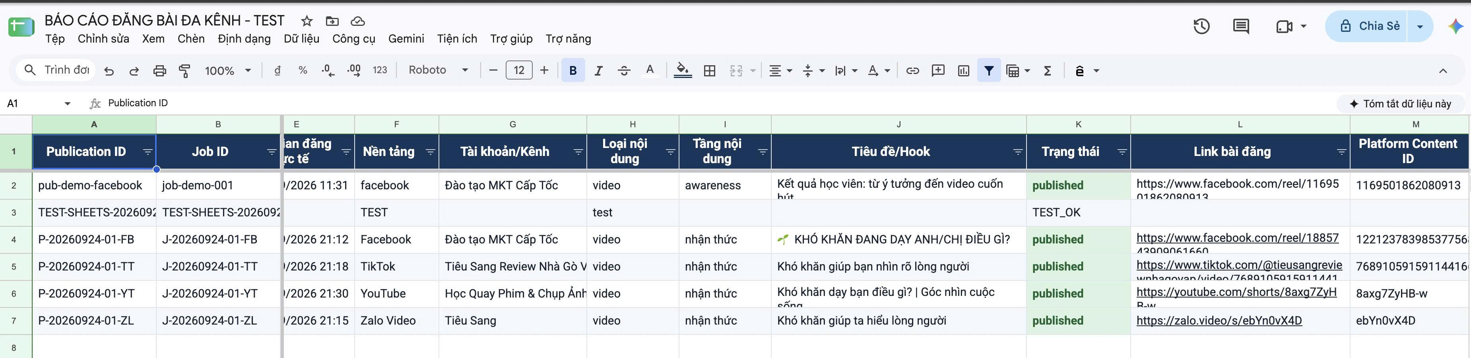Open share options dropdown arrow

[x=1420, y=26]
